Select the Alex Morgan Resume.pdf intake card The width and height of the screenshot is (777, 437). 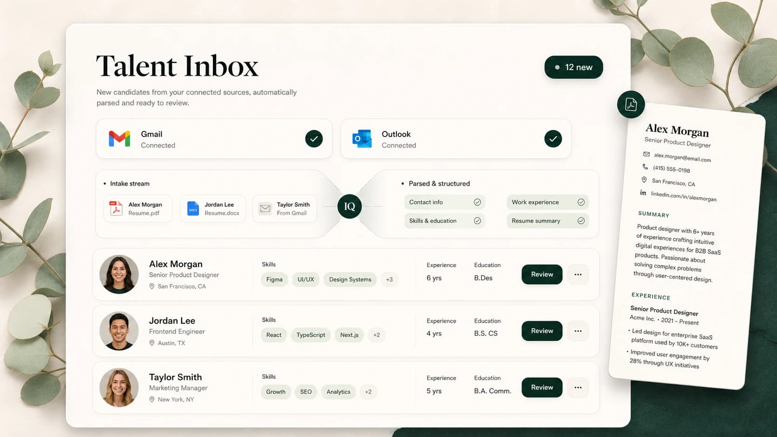click(x=138, y=209)
